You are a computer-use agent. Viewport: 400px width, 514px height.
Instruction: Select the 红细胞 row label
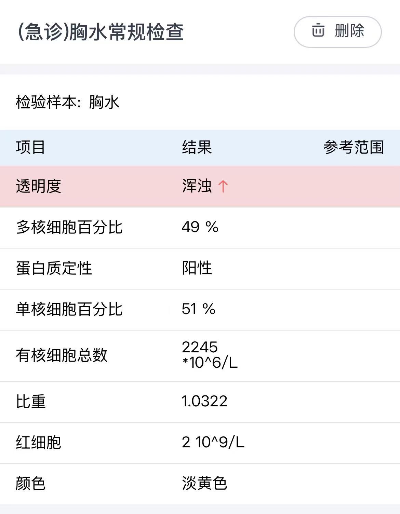(38, 443)
